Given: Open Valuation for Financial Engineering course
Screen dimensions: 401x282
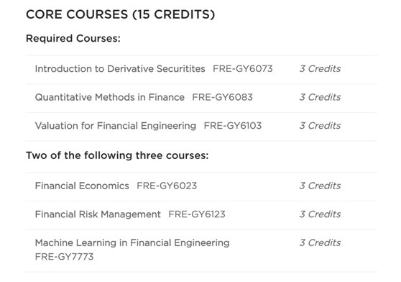Looking at the screenshot, I should click(x=116, y=126).
